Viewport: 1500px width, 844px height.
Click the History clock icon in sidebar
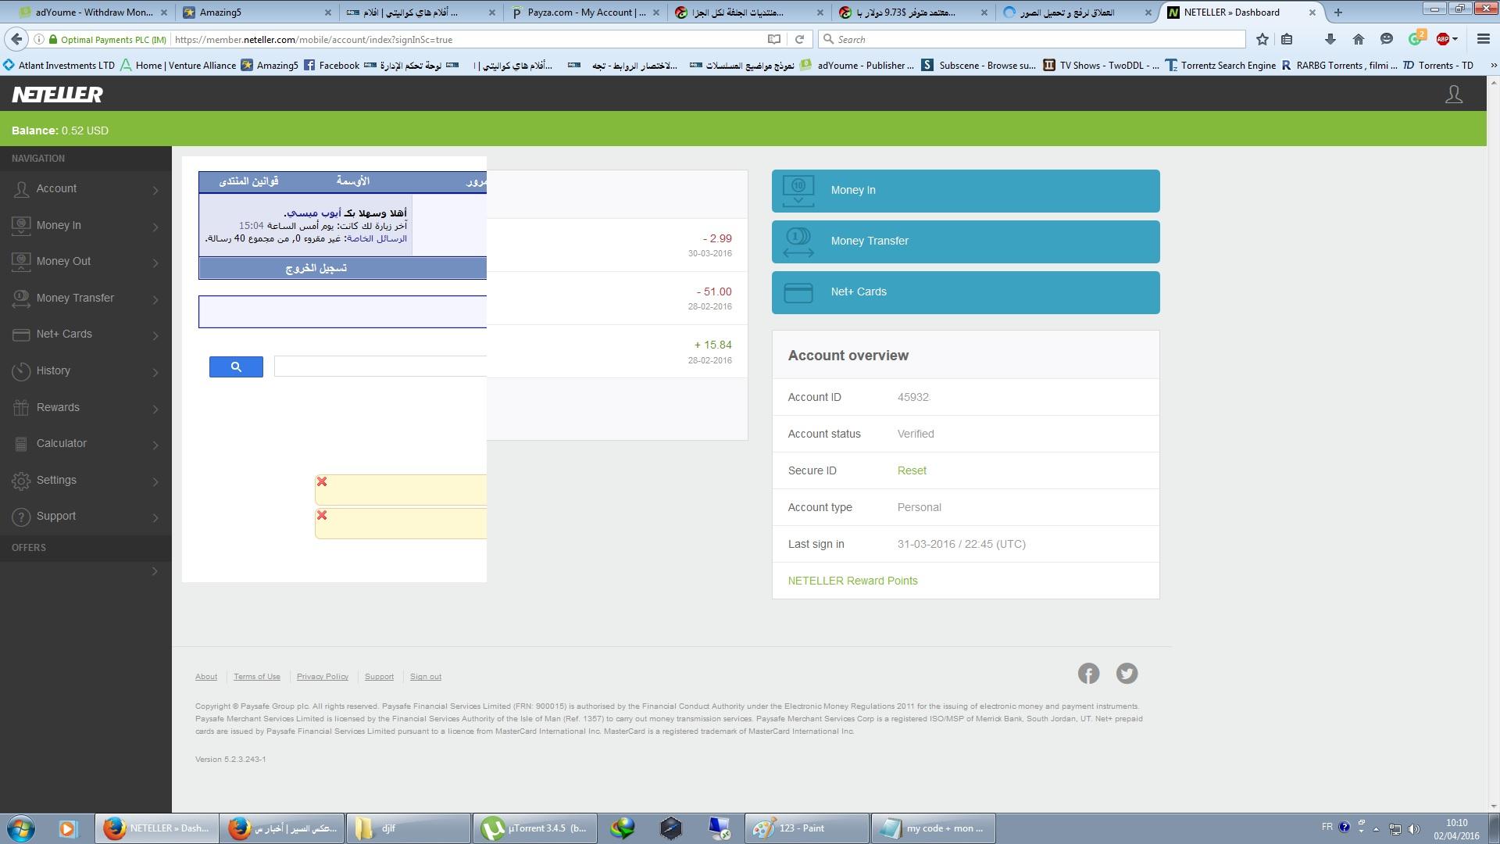click(21, 371)
